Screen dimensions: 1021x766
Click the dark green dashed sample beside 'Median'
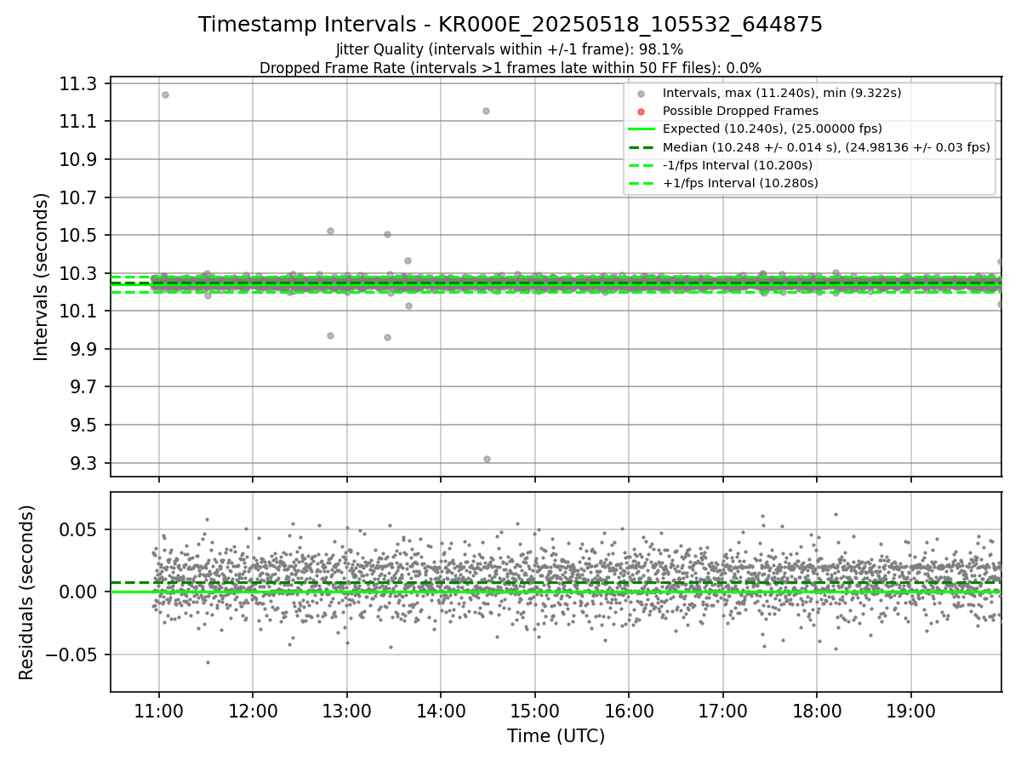[x=642, y=147]
